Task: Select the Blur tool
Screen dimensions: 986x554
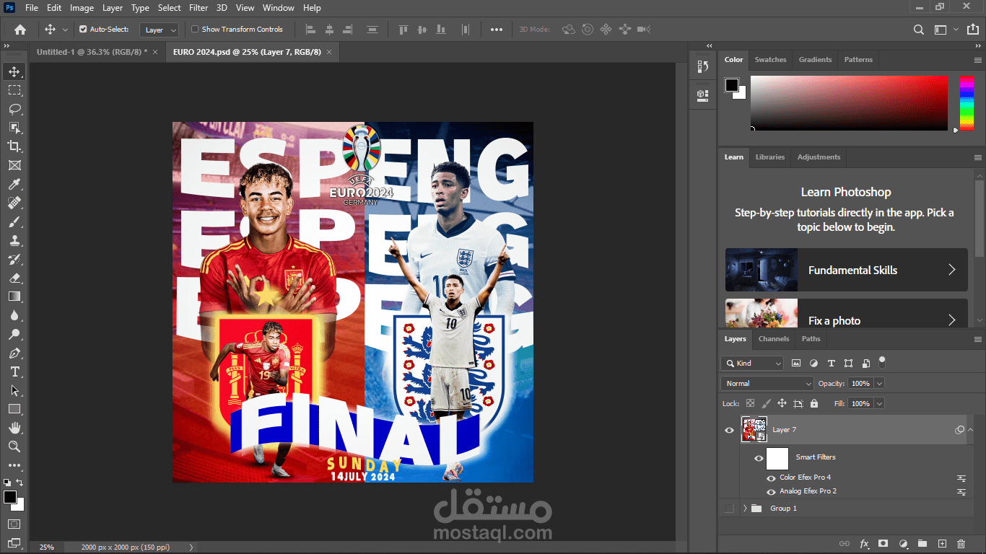Action: point(14,315)
